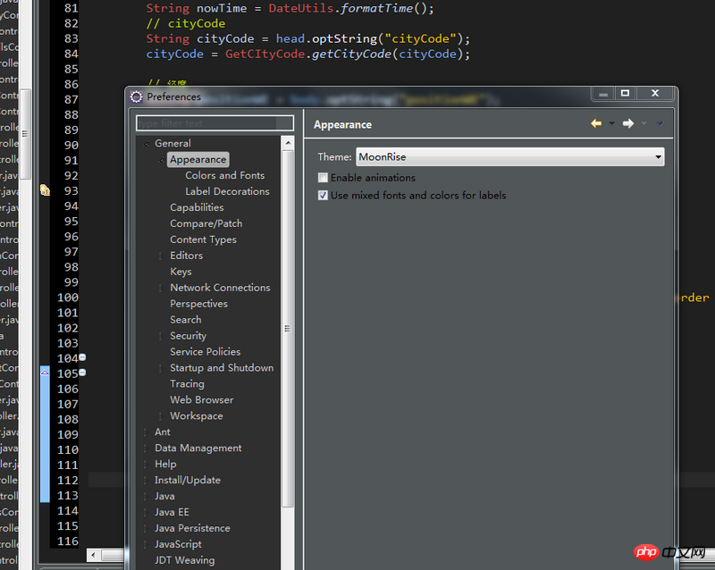The height and width of the screenshot is (570, 715).
Task: Go forward with the right arrow icon
Action: pyautogui.click(x=628, y=123)
